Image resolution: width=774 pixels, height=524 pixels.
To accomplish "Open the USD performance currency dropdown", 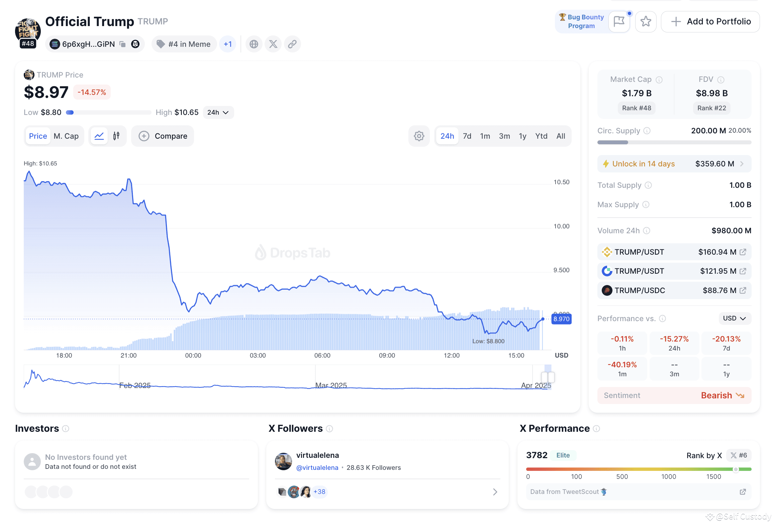I will [x=735, y=318].
